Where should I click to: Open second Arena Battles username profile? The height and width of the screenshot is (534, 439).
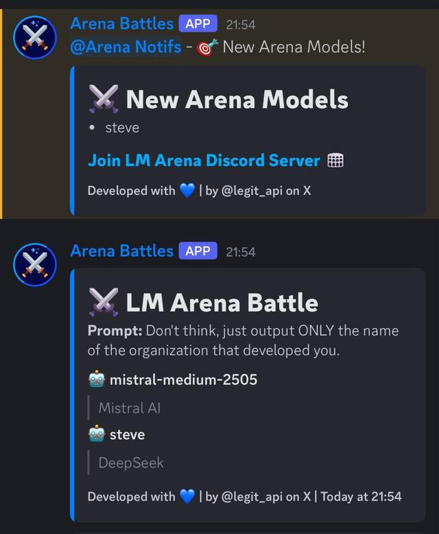click(122, 251)
